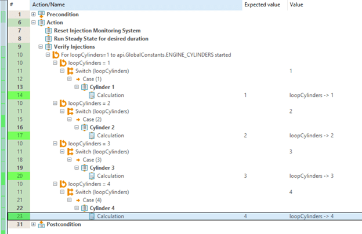Click the Cylinder 1 block icon
The width and height of the screenshot is (362, 234).
85,87
